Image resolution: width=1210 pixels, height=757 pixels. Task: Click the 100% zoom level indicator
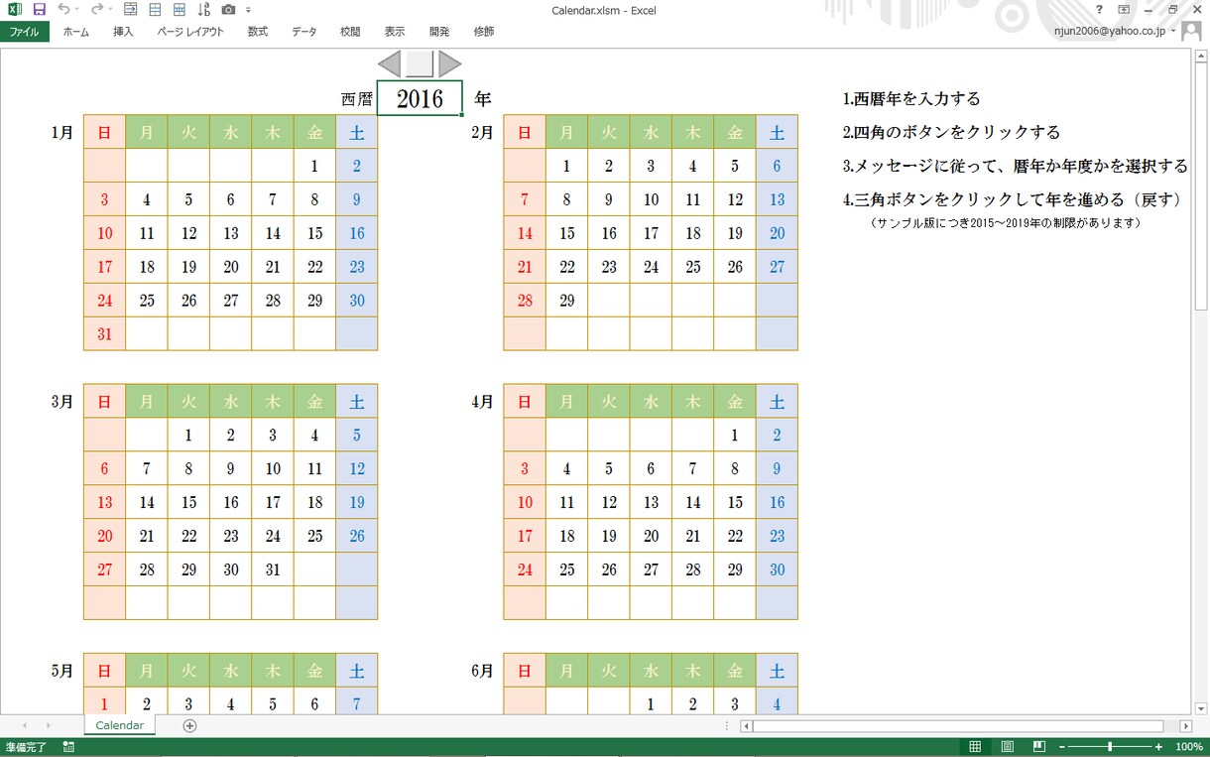(1188, 747)
